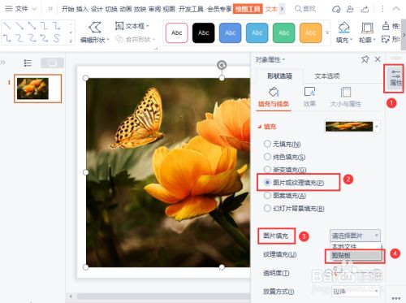Viewport: 406px width, 303px height.
Task: Select the 大小与属性 section
Action: [345, 97]
